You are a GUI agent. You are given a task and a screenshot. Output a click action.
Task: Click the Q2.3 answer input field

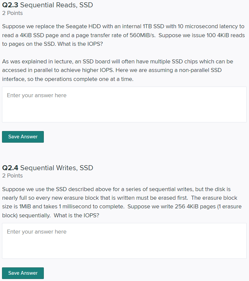124,105
